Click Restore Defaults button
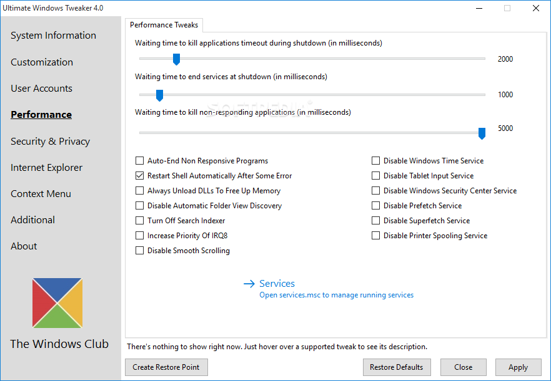This screenshot has height=381, width=551. [x=397, y=367]
